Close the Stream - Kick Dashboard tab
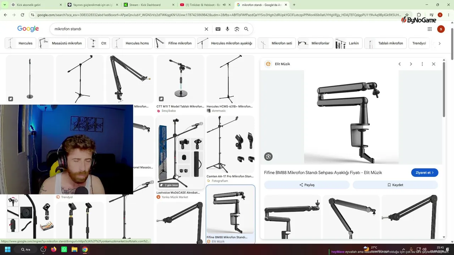The width and height of the screenshot is (454, 255). point(173,5)
